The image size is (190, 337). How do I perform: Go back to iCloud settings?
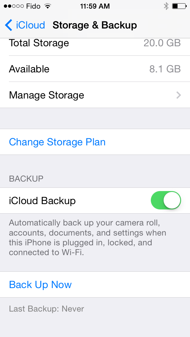pyautogui.click(x=25, y=25)
